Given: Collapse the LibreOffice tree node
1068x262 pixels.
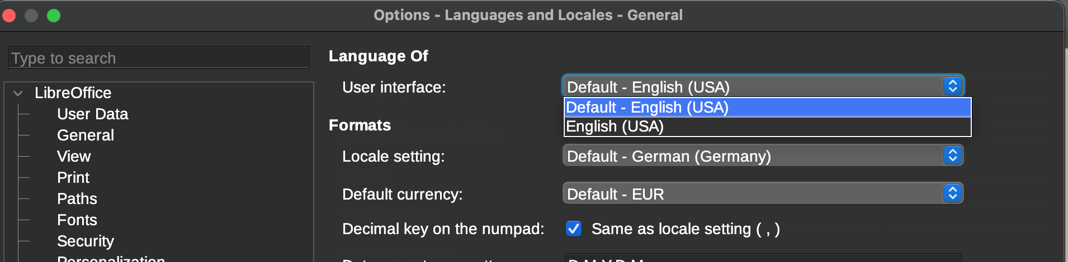Looking at the screenshot, I should pyautogui.click(x=18, y=93).
